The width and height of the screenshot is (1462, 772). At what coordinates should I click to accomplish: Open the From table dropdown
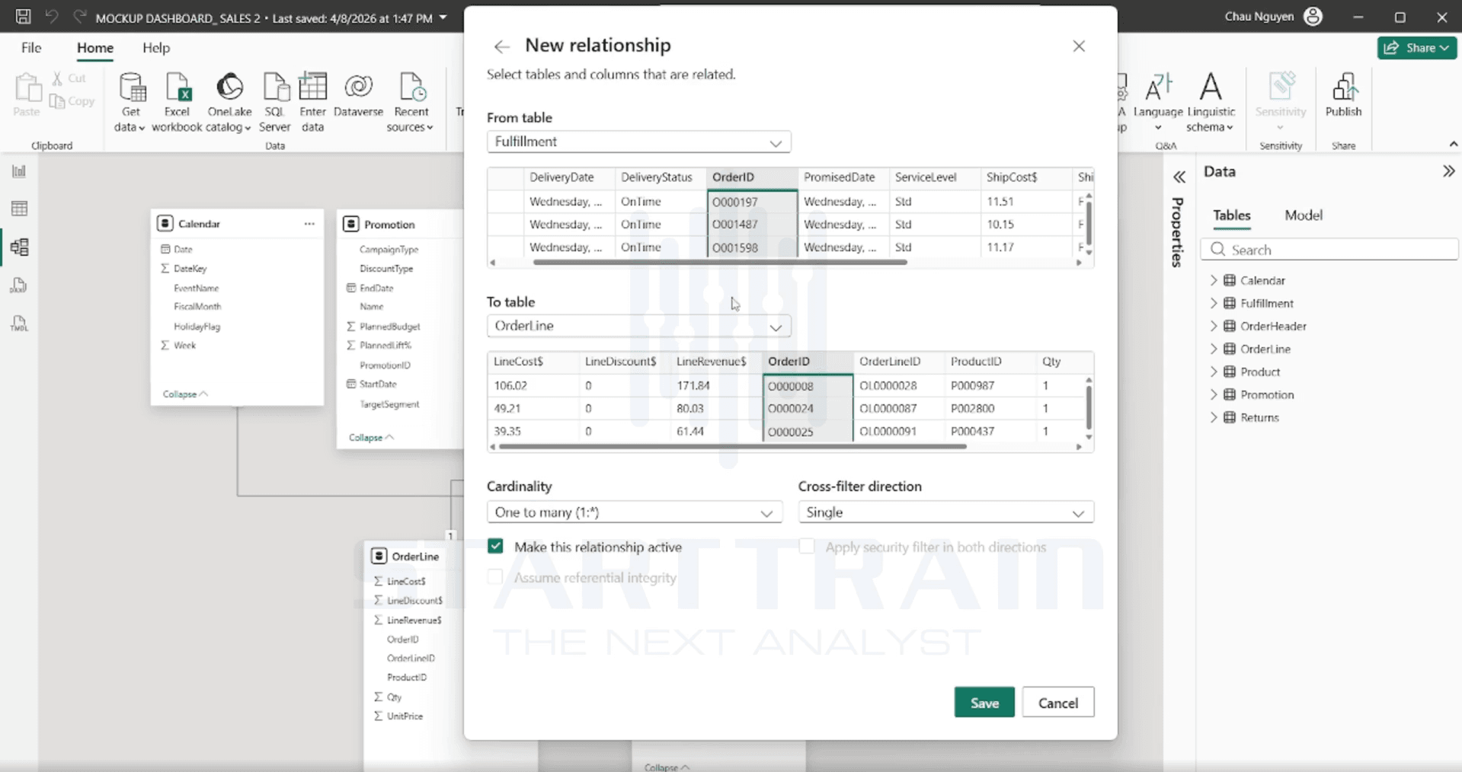click(x=638, y=142)
